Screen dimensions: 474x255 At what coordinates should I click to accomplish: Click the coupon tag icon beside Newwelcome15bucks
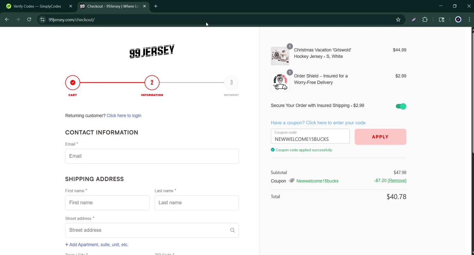point(292,181)
